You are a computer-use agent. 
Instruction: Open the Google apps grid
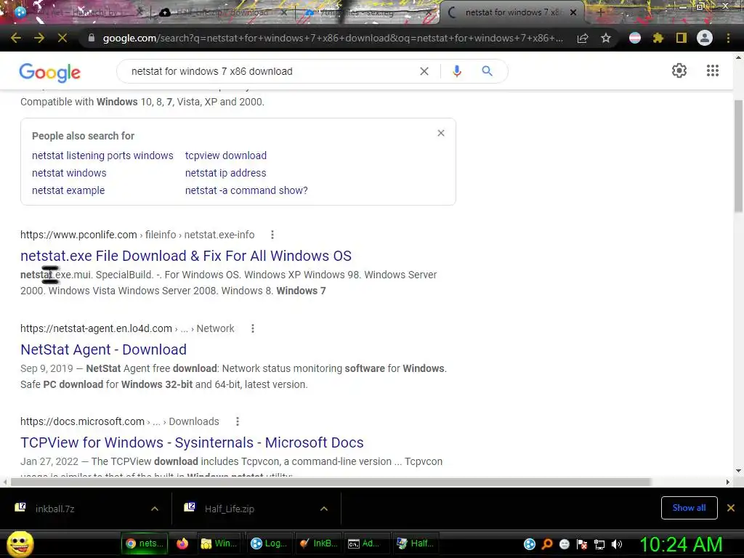pyautogui.click(x=713, y=70)
